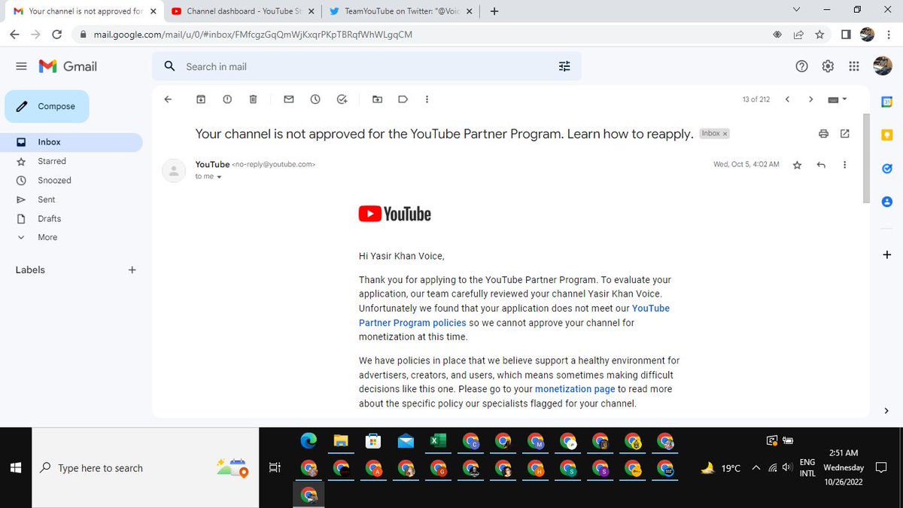Screen dimensions: 903x508
Task: Open the monetization page link
Action: pos(575,389)
